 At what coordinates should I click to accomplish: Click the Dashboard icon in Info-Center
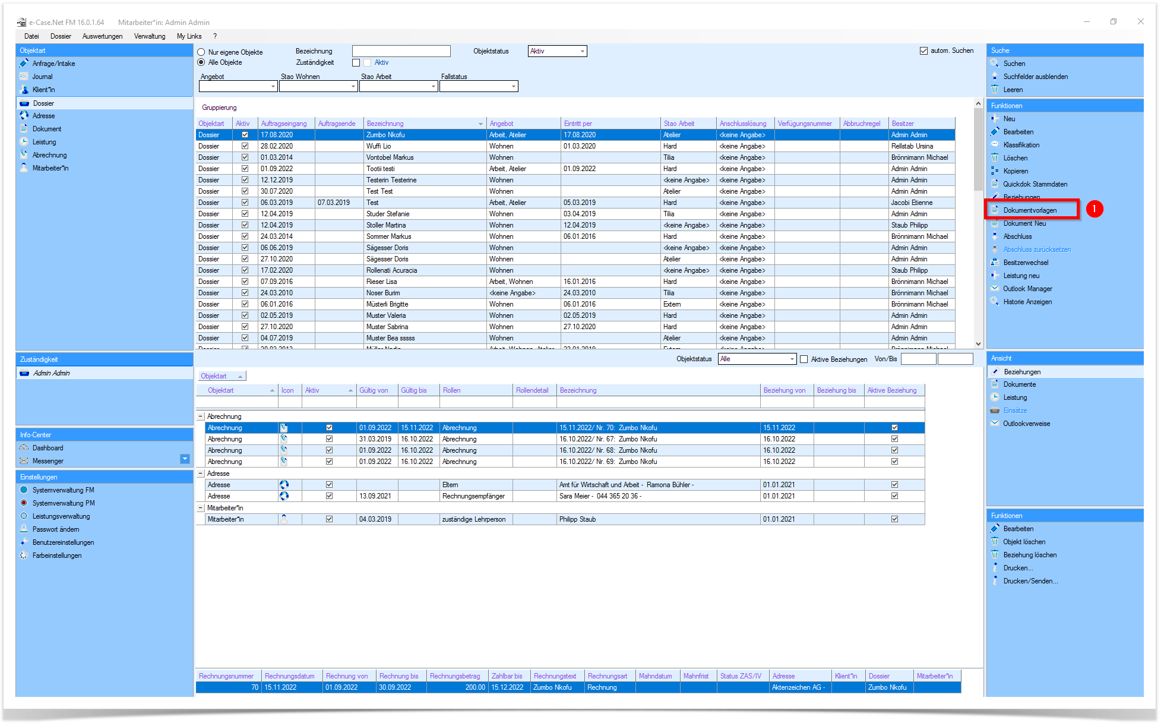pyautogui.click(x=24, y=447)
